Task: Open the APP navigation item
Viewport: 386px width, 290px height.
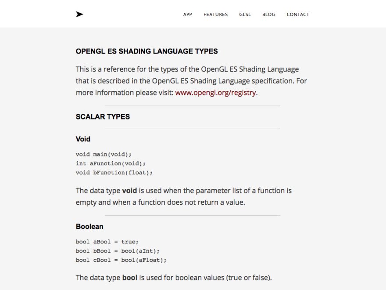Action: pyautogui.click(x=188, y=14)
